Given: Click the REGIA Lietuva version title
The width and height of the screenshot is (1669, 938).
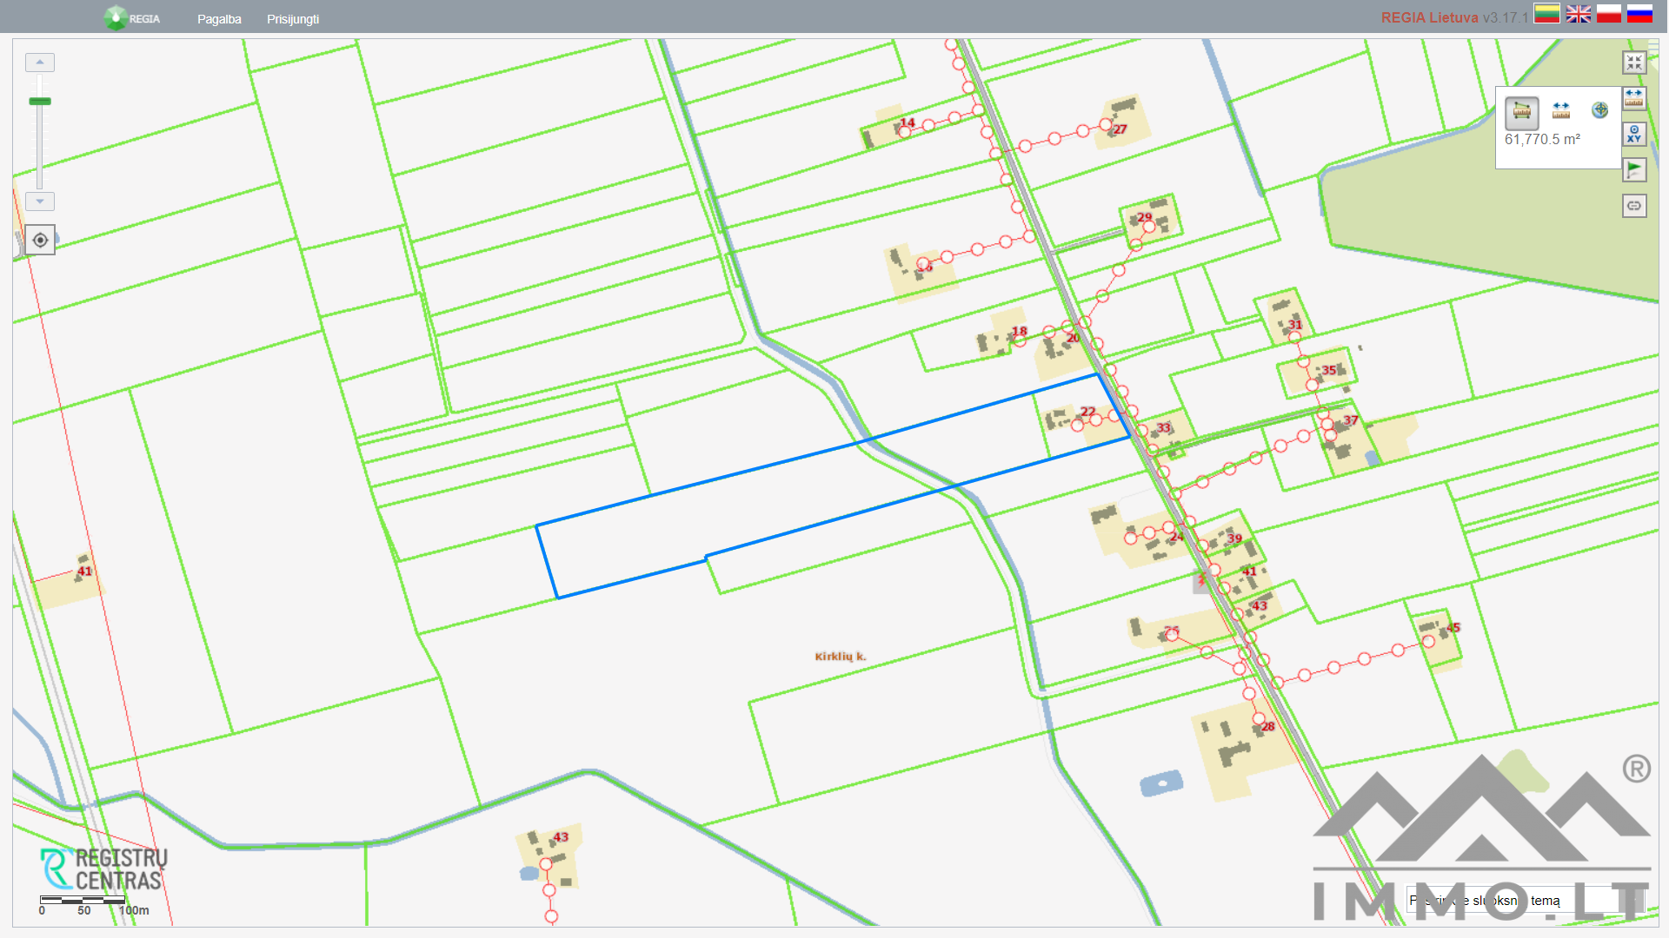Looking at the screenshot, I should click(x=1454, y=17).
